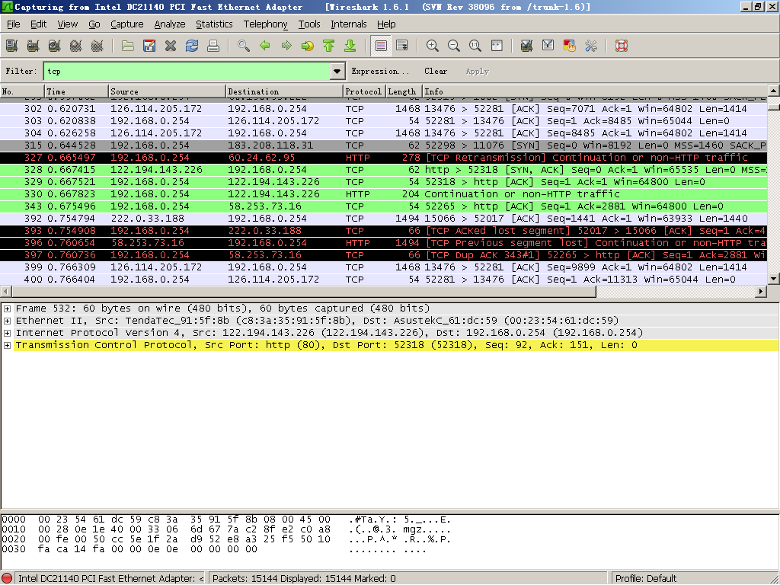The height and width of the screenshot is (585, 780).
Task: Click Profile: Default in status bar
Action: 646,578
